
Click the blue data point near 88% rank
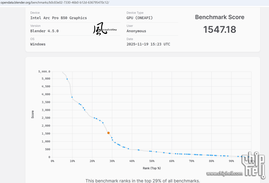(228, 156)
